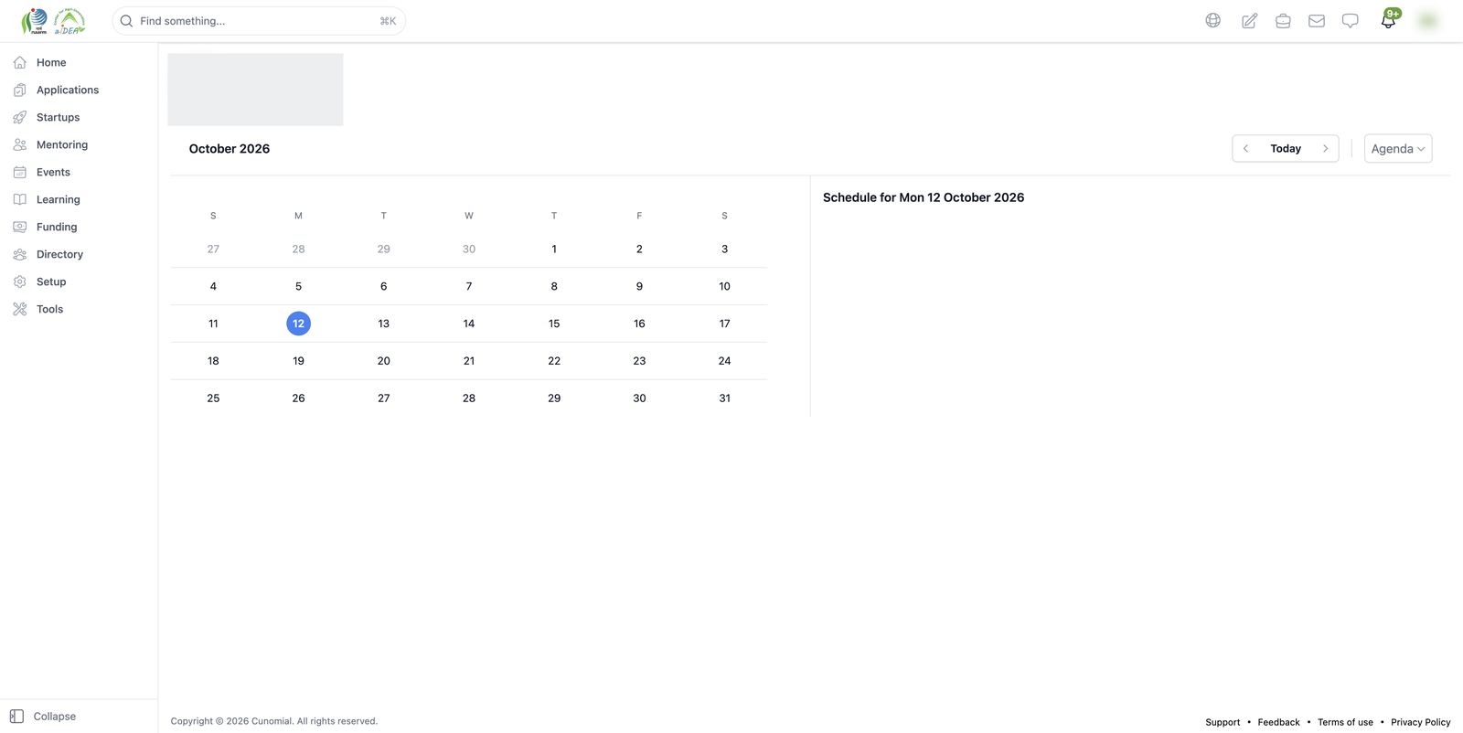Open the Support link in the footer
The image size is (1463, 733).
[1223, 722]
